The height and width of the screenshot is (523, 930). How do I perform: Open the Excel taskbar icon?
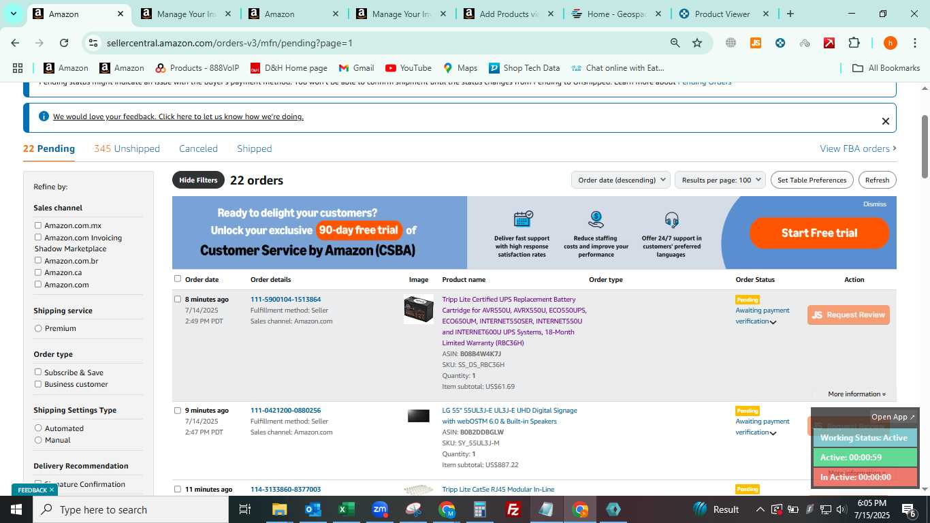[x=347, y=509]
